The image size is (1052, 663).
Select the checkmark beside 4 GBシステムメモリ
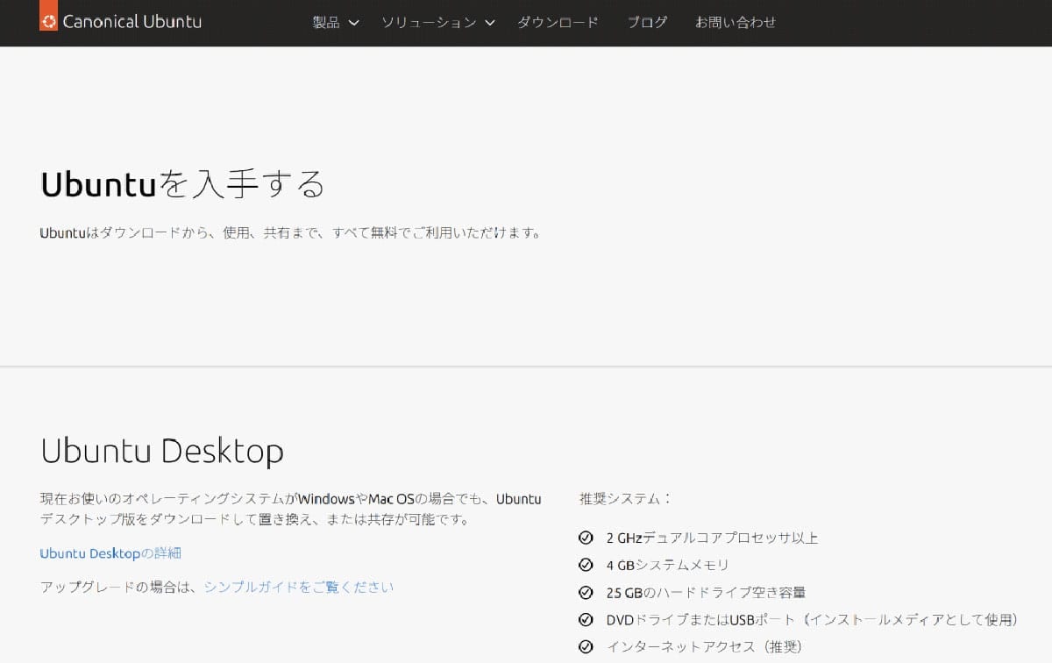(x=586, y=565)
